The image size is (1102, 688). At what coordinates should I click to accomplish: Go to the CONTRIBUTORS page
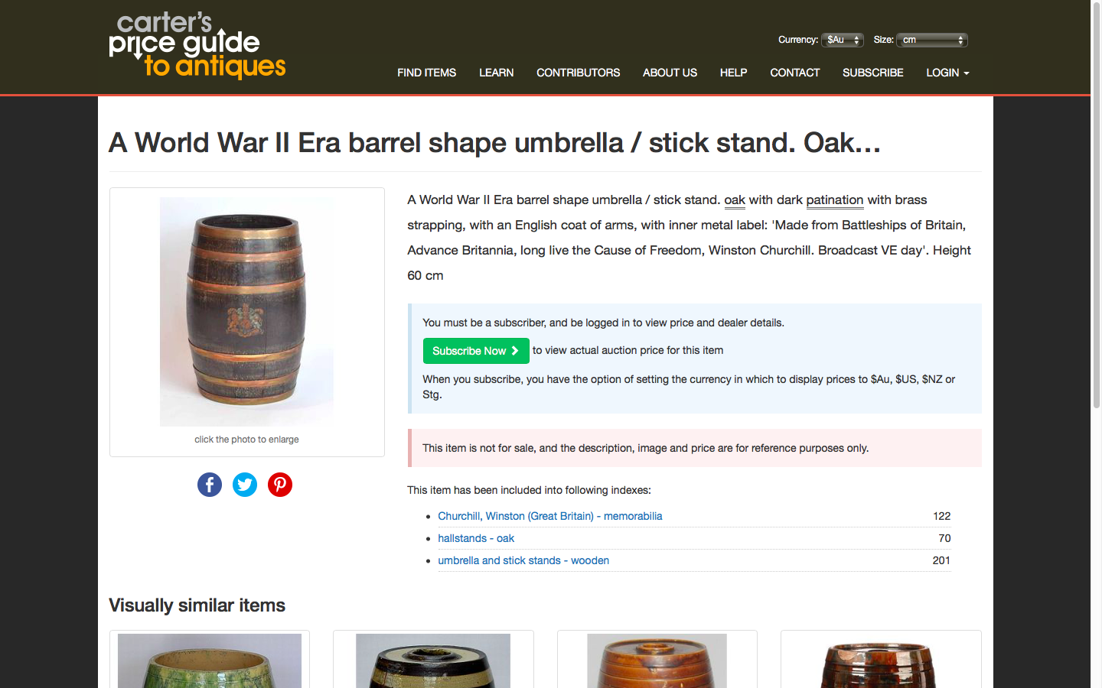click(578, 73)
